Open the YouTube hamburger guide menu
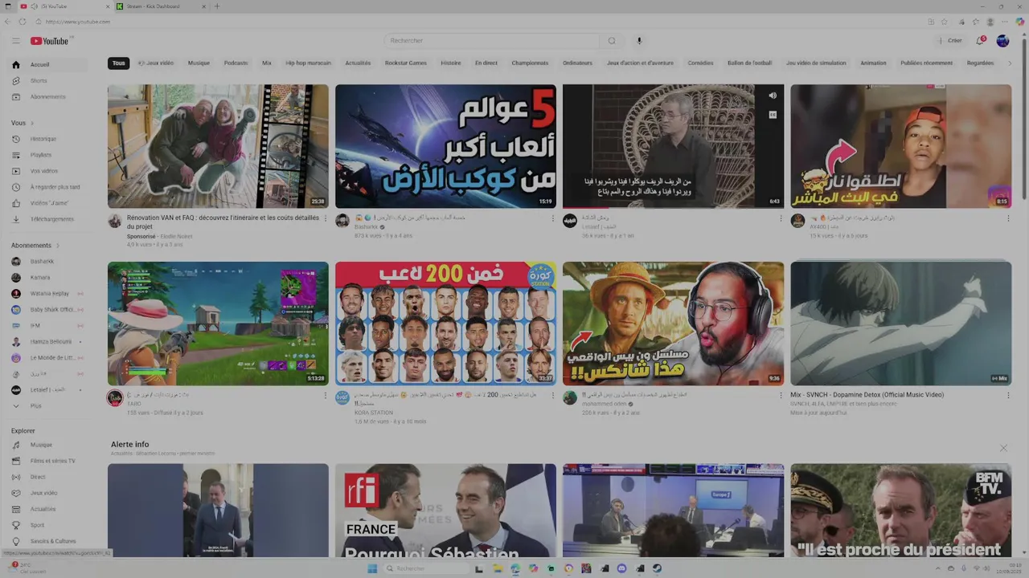 click(15, 41)
